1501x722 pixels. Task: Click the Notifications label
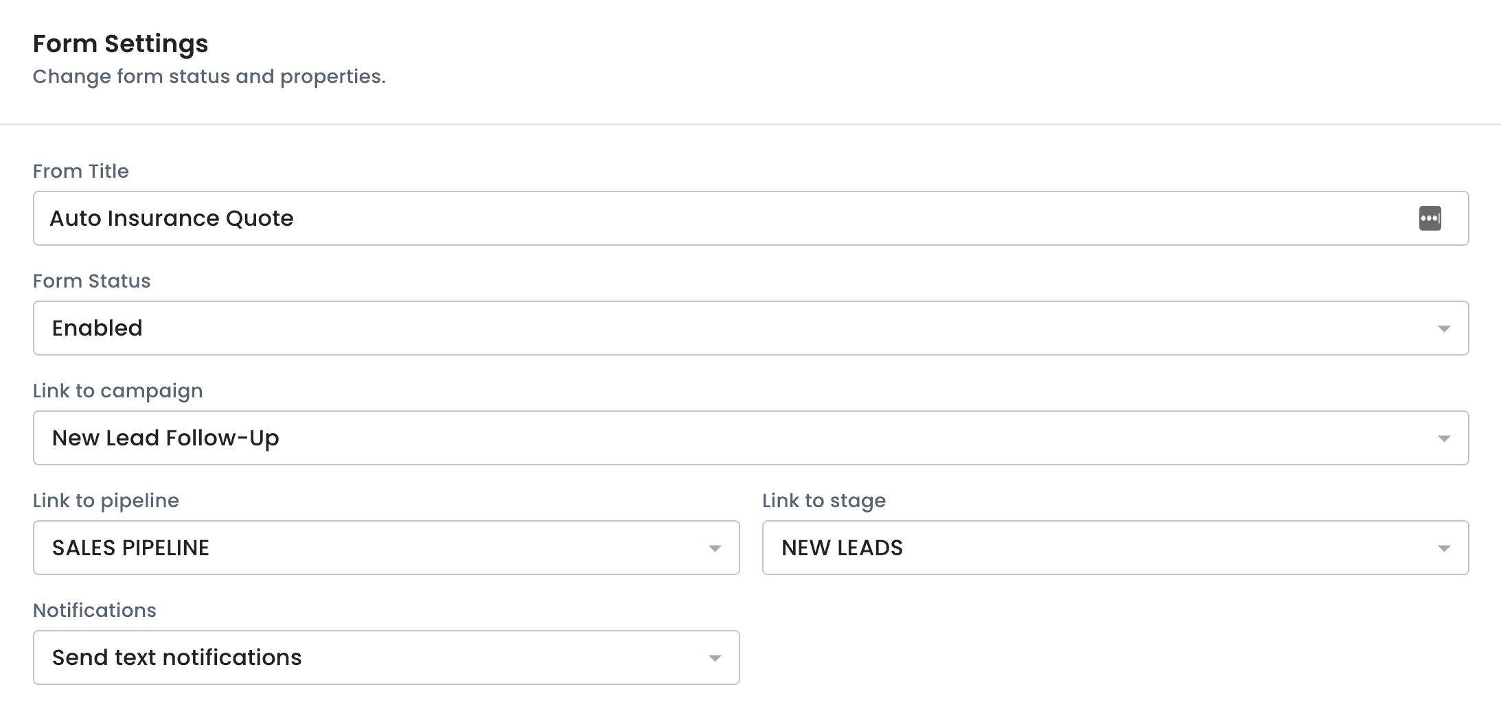click(x=95, y=610)
